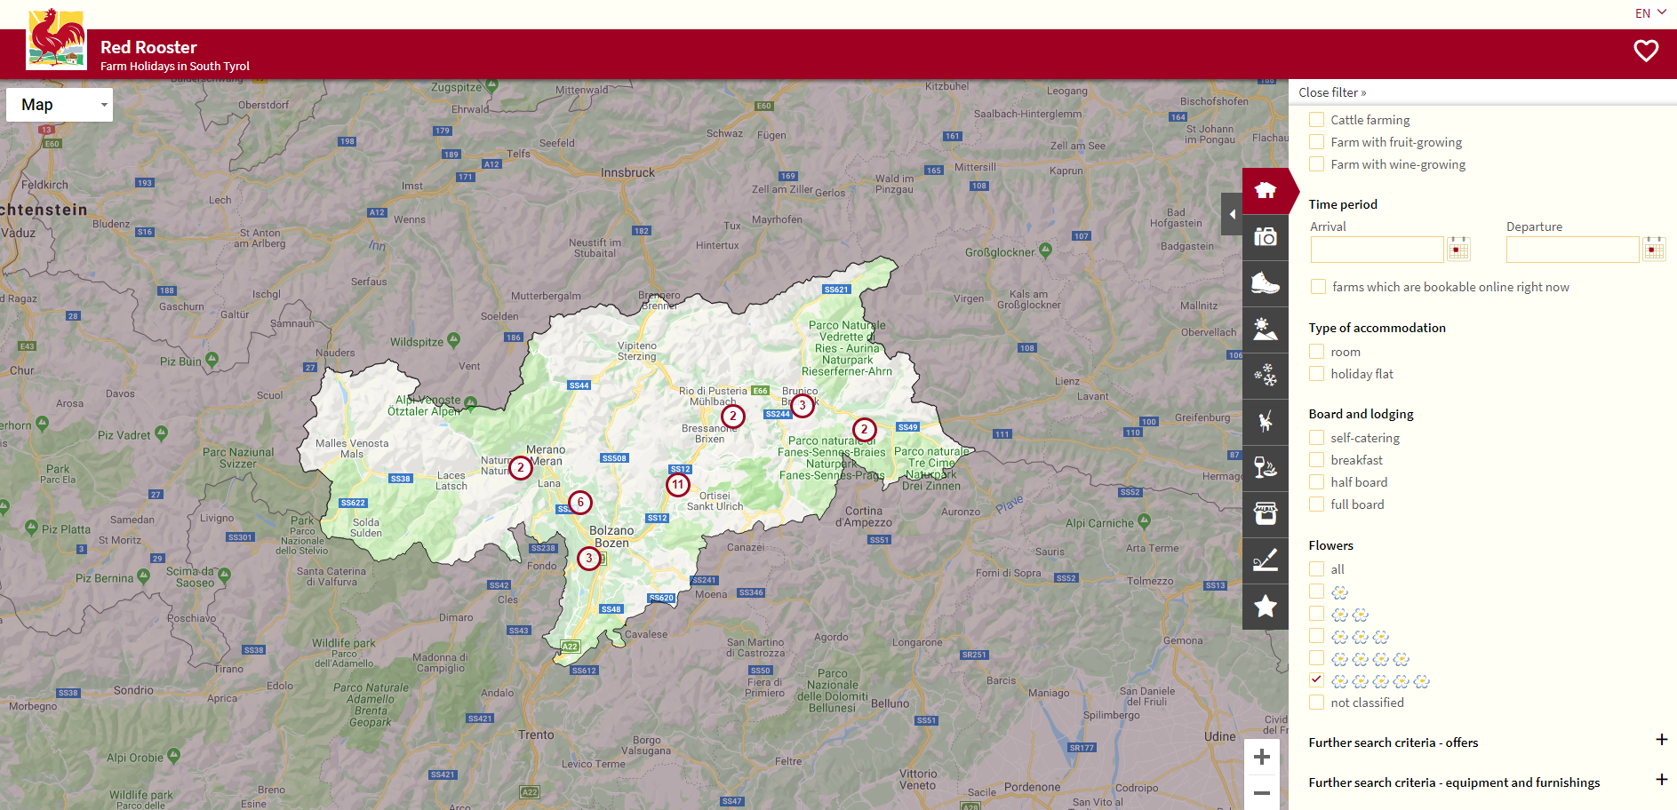Expand Further search criteria - offers
Image resolution: width=1677 pixels, height=810 pixels.
tap(1661, 741)
